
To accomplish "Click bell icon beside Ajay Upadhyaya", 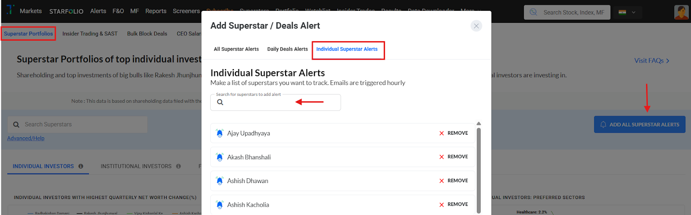I will click(x=220, y=133).
